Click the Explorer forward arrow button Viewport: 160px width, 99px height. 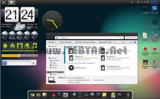51,38
